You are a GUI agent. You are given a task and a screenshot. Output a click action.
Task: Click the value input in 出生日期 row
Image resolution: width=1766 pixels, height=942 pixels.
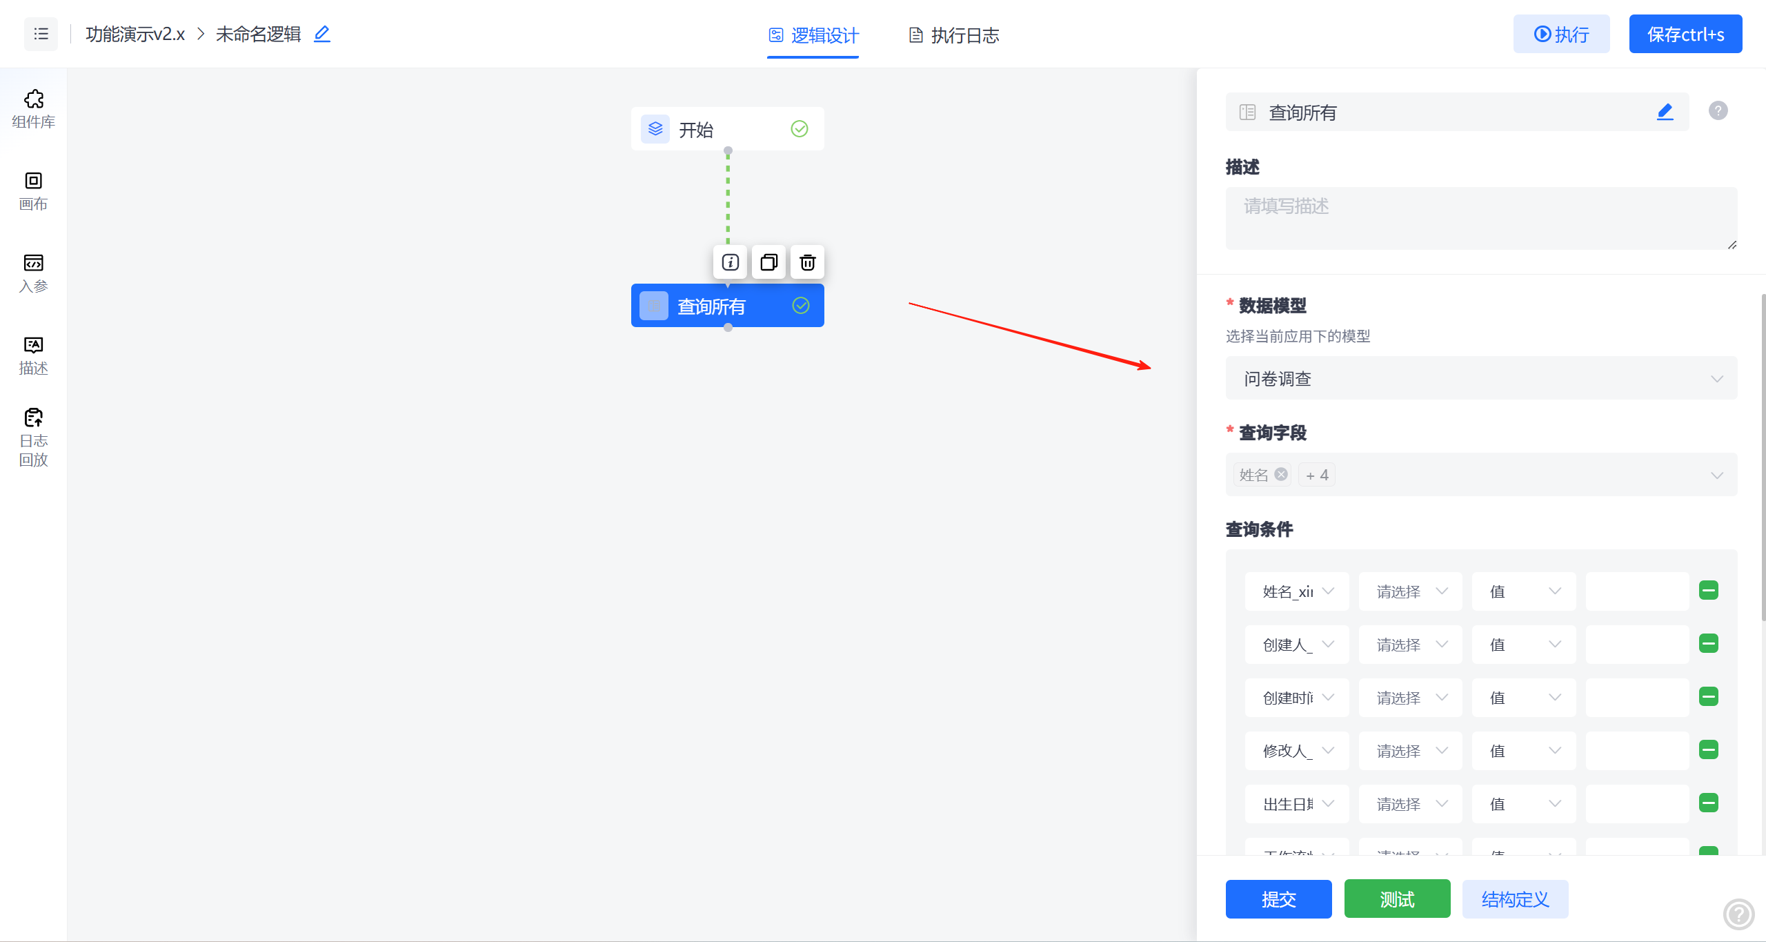tap(1637, 804)
